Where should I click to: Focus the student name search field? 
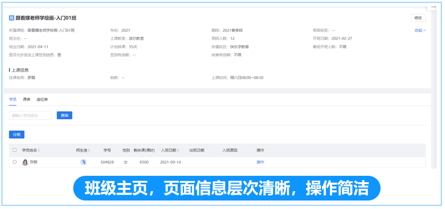[x=30, y=115]
